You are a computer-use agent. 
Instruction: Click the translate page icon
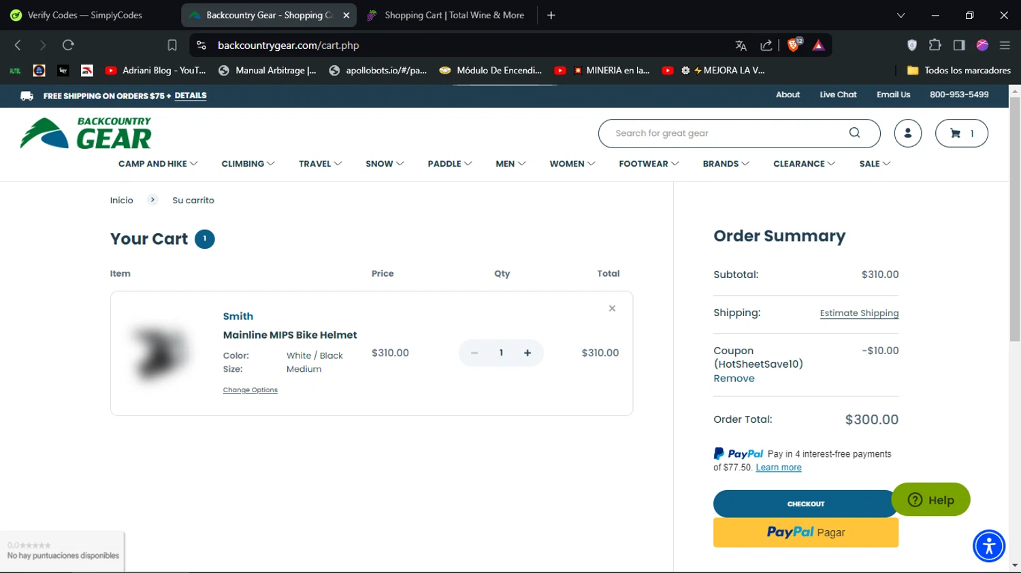(x=741, y=46)
